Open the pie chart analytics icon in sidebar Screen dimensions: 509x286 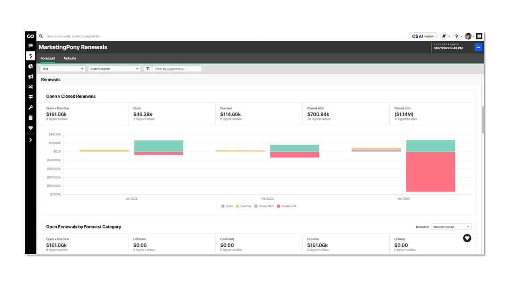coord(31,66)
